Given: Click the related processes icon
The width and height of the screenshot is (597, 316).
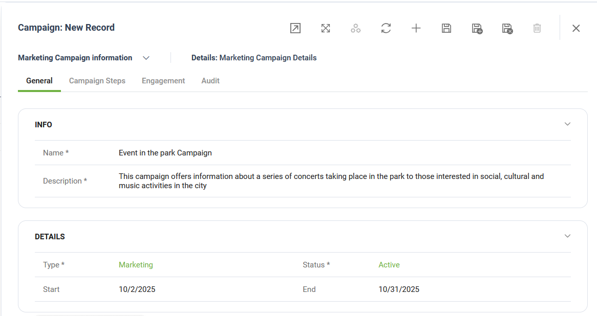Looking at the screenshot, I should point(356,29).
